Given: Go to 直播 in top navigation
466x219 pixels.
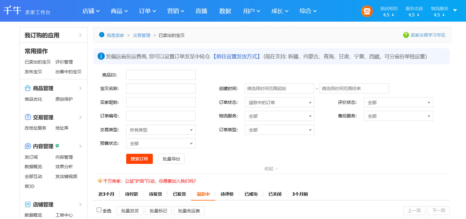Looking at the screenshot, I should coord(201,11).
